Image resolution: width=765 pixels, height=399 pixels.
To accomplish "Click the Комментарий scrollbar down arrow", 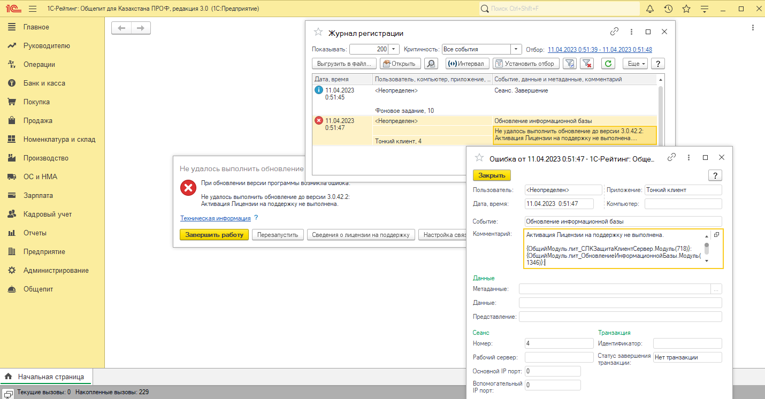I will 706,261.
